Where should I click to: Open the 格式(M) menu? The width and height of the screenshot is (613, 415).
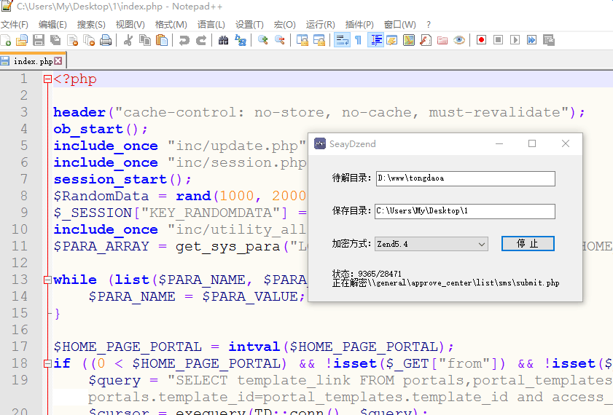(x=171, y=25)
